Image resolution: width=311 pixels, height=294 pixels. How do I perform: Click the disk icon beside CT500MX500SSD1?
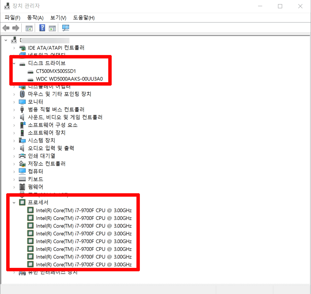[x=30, y=71]
